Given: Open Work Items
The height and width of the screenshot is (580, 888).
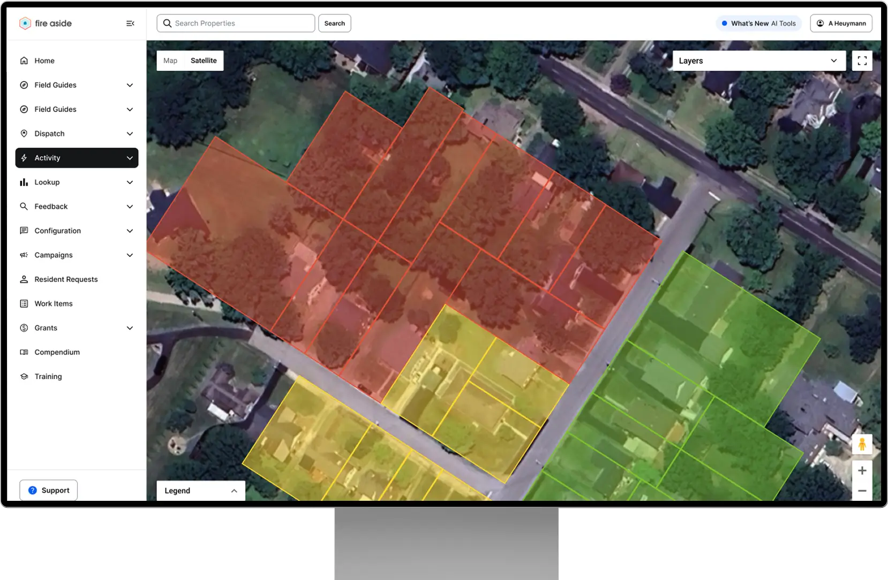Looking at the screenshot, I should pos(77,304).
